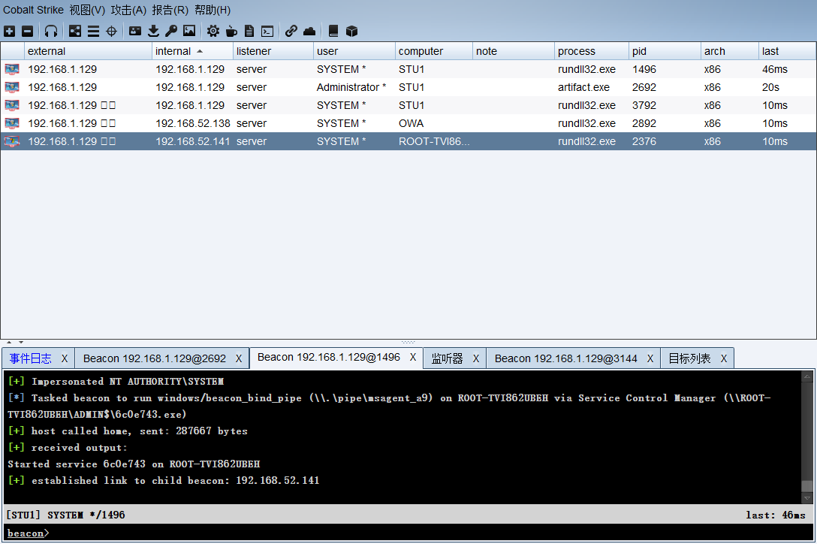Open the 帮助(H) menu
This screenshot has width=817, height=544.
tap(212, 10)
